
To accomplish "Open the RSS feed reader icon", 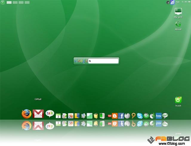I will [71, 116].
